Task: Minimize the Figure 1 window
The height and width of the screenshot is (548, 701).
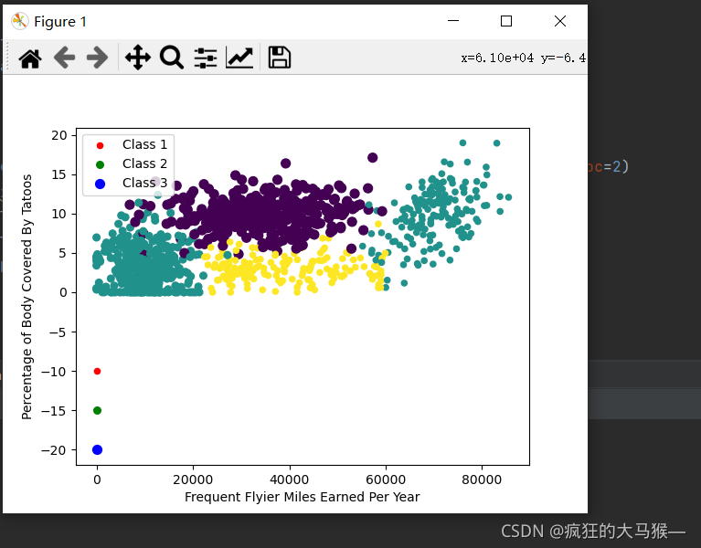Action: click(x=453, y=20)
